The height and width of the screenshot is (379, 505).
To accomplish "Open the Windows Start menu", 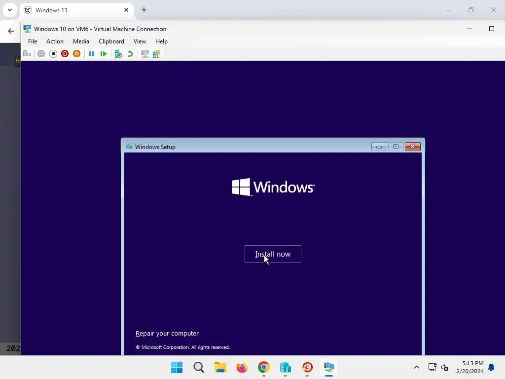I will click(177, 367).
